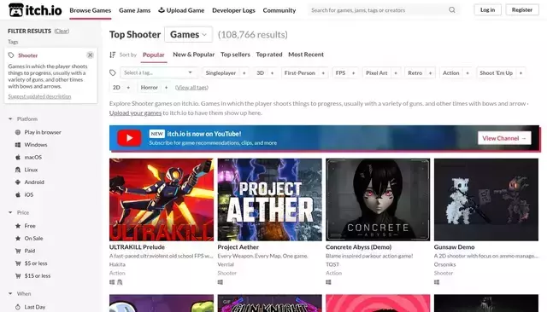This screenshot has height=312, width=547.
Task: Click Upload your games link
Action: [x=135, y=113]
